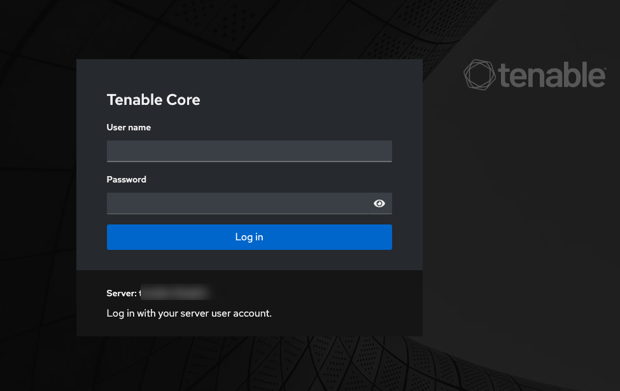Click the registered trademark symbol beside tenable
This screenshot has height=391, width=620.
[603, 67]
